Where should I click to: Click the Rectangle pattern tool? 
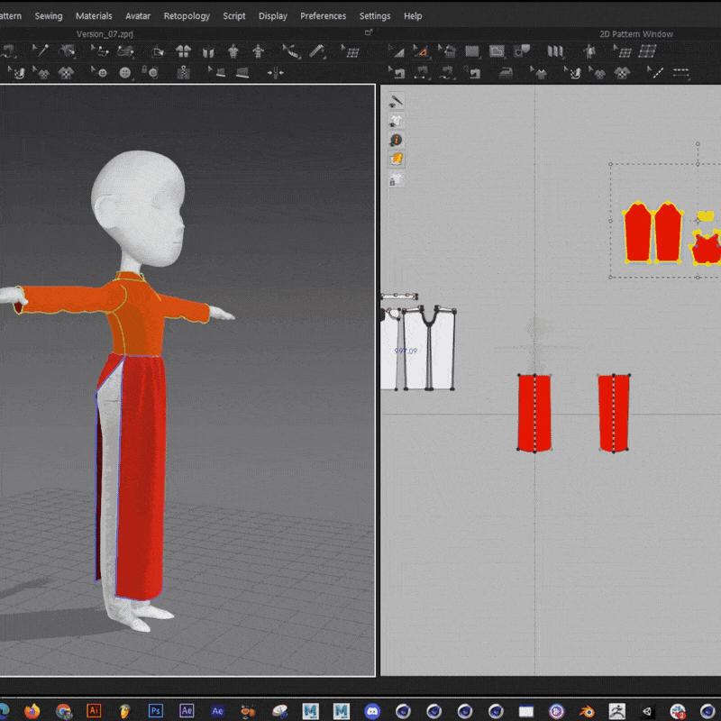pos(471,51)
